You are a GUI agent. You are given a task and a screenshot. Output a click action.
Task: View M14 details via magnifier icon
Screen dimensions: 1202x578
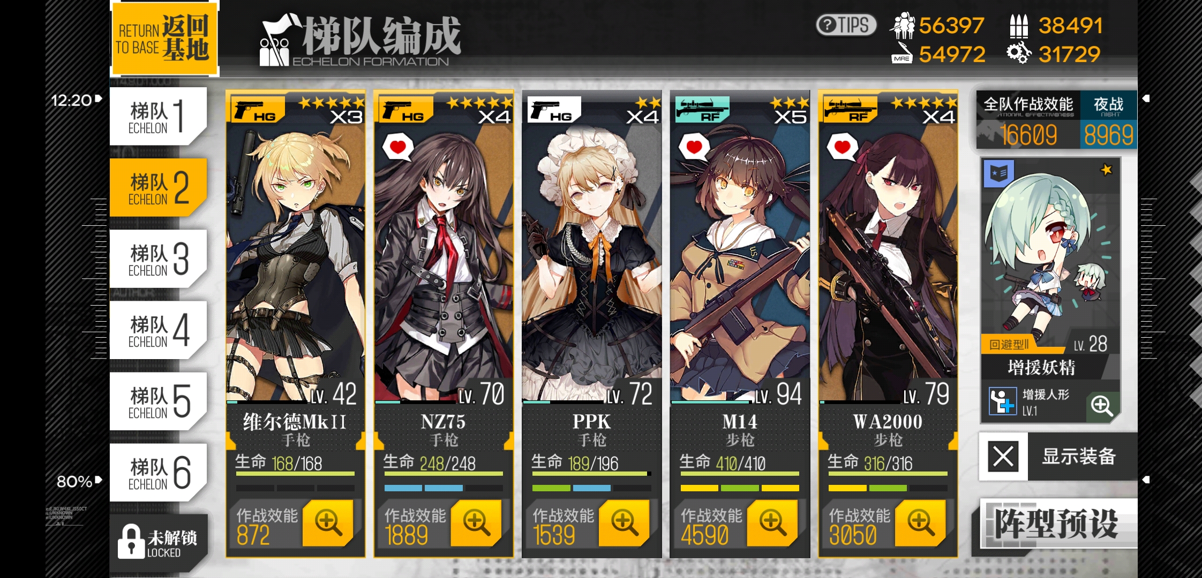tap(772, 522)
